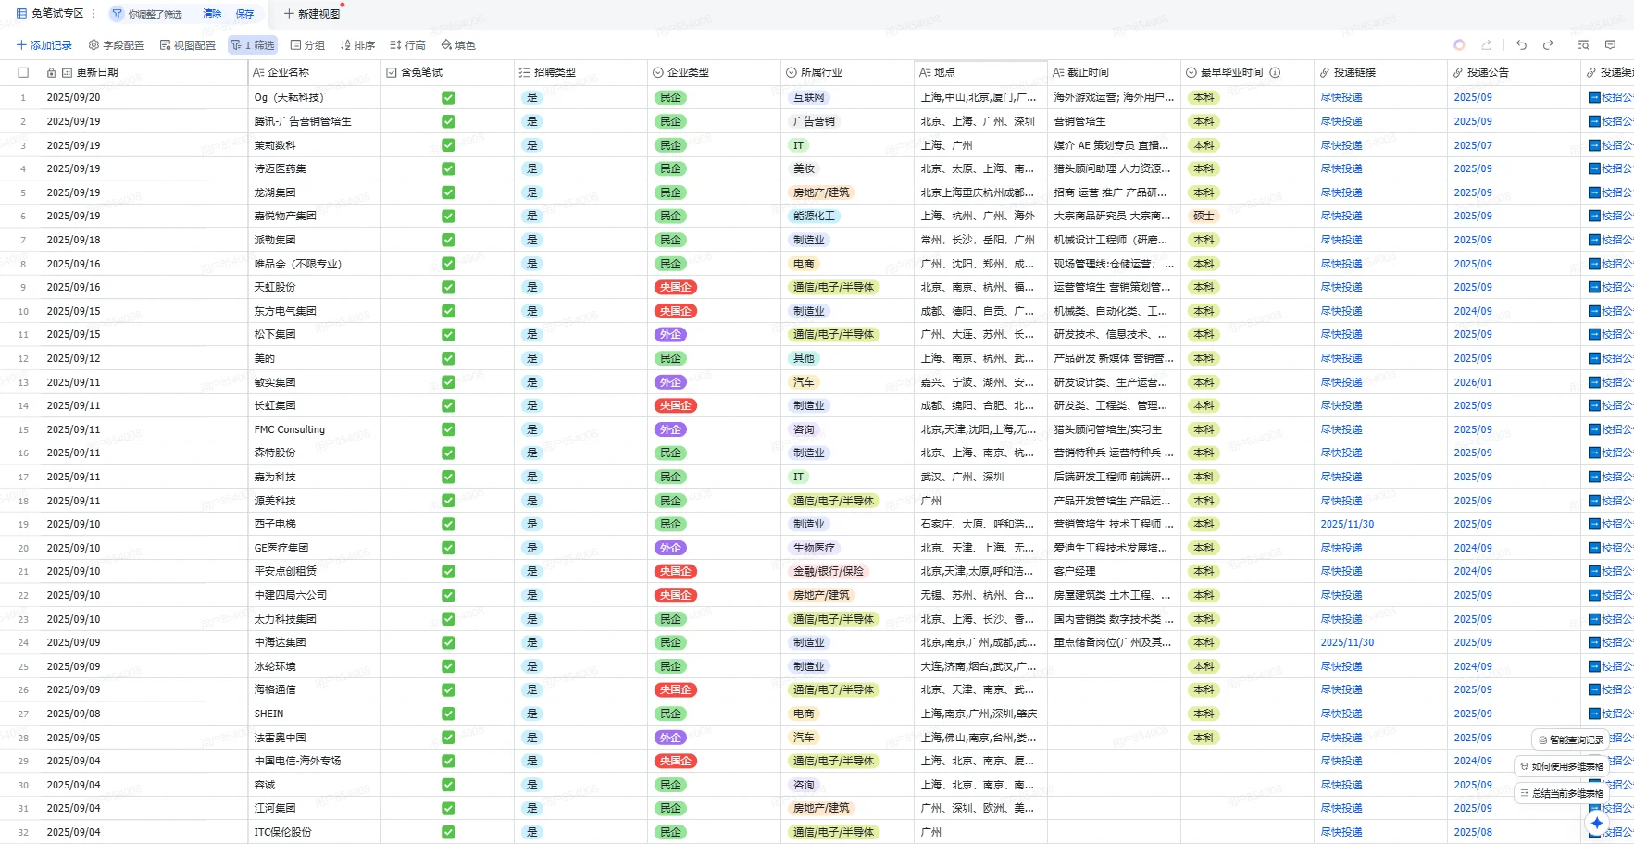Click the 总结当前多维表格 suggestion chip
Viewport: 1634px width, 844px height.
(x=1562, y=793)
